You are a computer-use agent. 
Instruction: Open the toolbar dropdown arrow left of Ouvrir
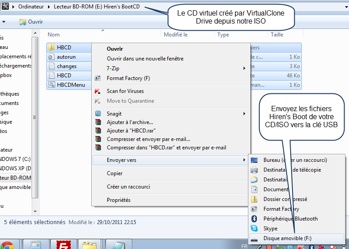click(x=4, y=22)
